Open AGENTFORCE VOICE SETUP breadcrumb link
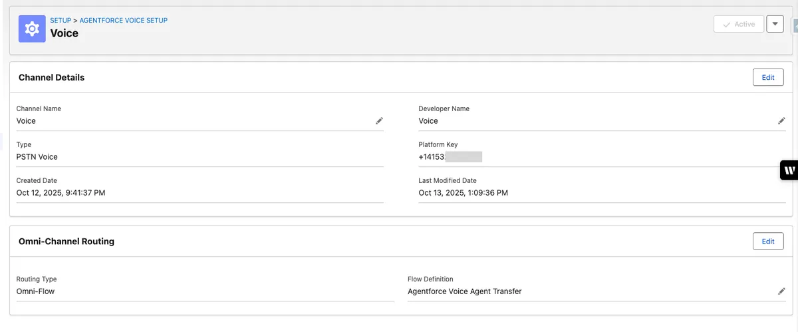798x332 pixels. pos(124,21)
